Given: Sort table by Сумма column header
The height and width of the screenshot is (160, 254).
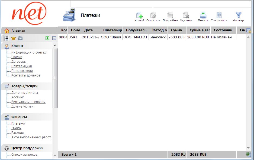Looking at the screenshot, I should pyautogui.click(x=176, y=30).
